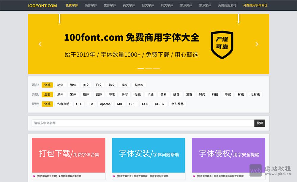Click the 搜索 search button
The height and width of the screenshot is (182, 297).
[260, 123]
